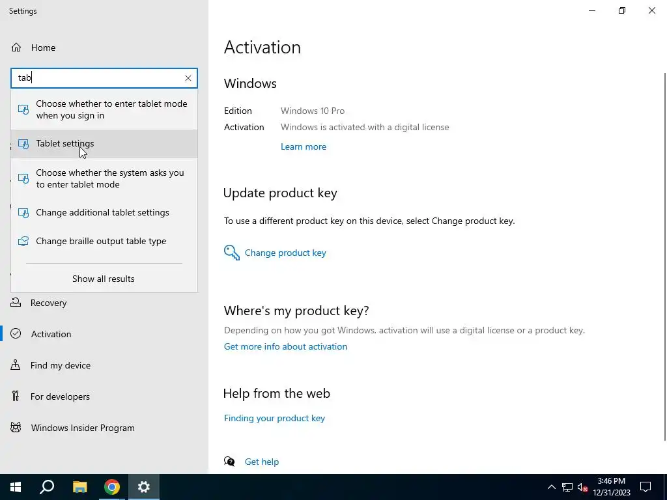Viewport: 667px width, 500px height.
Task: Click the Recovery icon in sidebar
Action: [16, 302]
